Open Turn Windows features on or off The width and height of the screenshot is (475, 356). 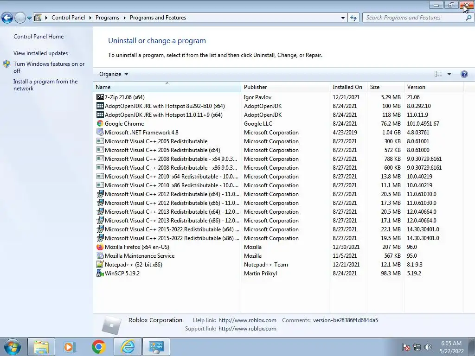pyautogui.click(x=49, y=67)
